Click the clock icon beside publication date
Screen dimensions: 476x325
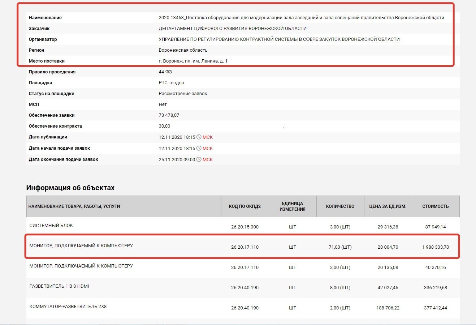[199, 137]
